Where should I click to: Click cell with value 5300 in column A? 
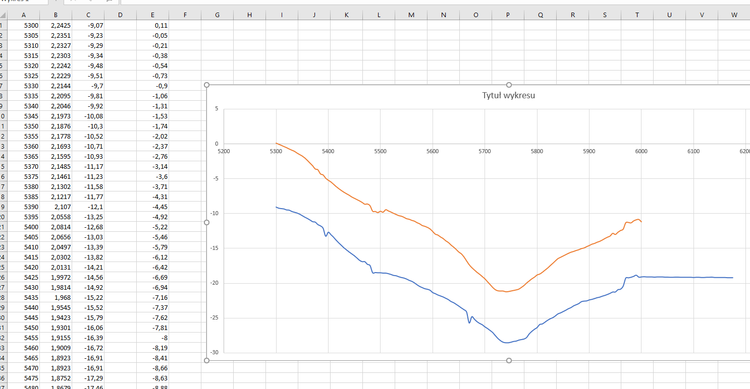tap(24, 25)
